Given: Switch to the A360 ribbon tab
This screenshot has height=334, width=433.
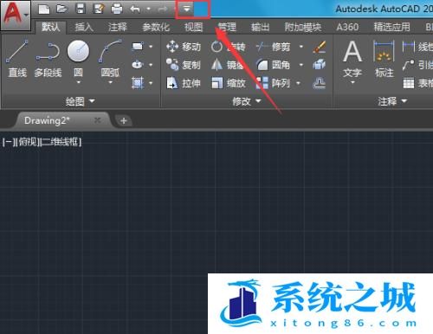Looking at the screenshot, I should click(x=347, y=27).
